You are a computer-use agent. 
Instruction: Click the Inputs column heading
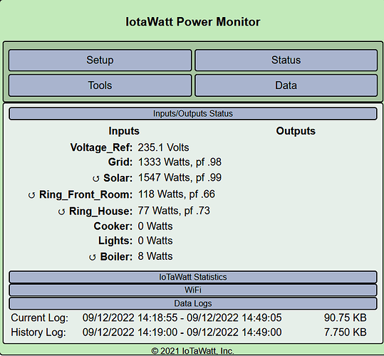pos(124,131)
